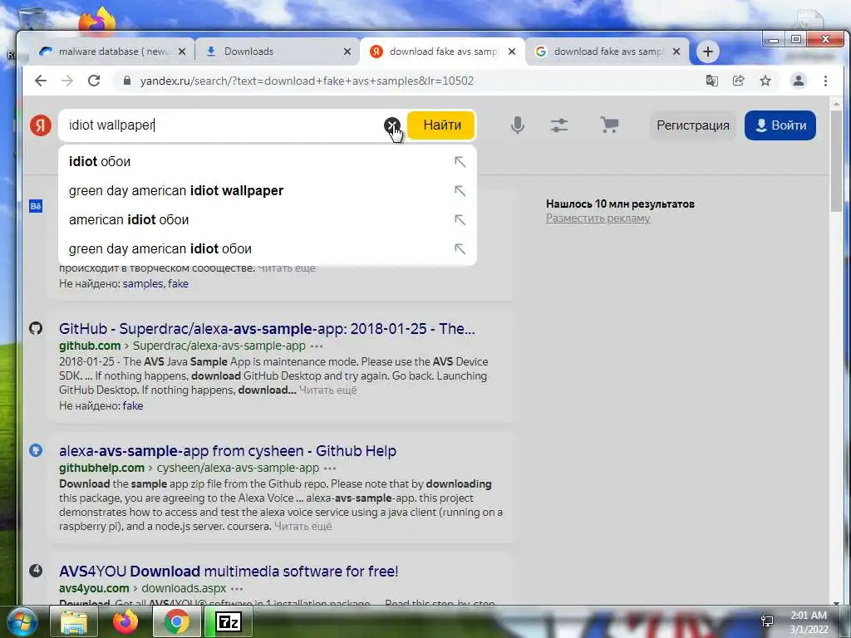Click the share page icon
The image size is (851, 638).
coord(738,81)
